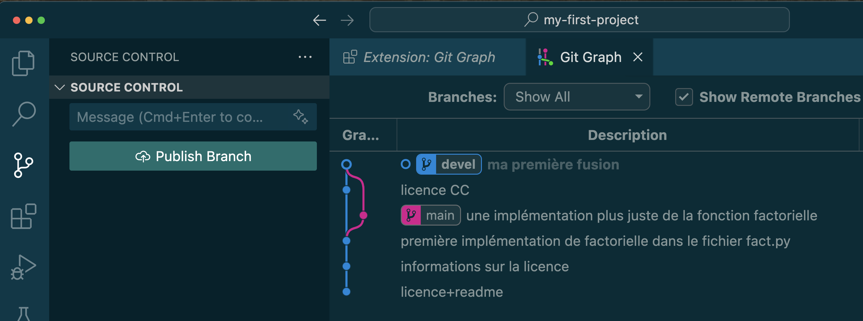Open the Extensions view in activity bar

click(x=23, y=216)
